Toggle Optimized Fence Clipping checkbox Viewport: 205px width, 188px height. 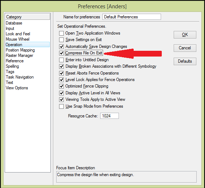[x=61, y=86]
